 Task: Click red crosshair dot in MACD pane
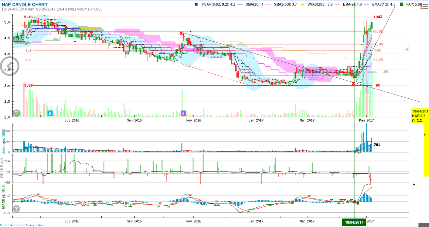click(355, 202)
